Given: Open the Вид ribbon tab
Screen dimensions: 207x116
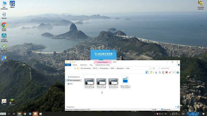Looking at the screenshot, I should [x=91, y=65].
